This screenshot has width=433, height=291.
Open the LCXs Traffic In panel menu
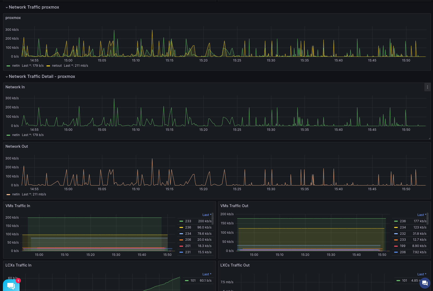pyautogui.click(x=18, y=265)
